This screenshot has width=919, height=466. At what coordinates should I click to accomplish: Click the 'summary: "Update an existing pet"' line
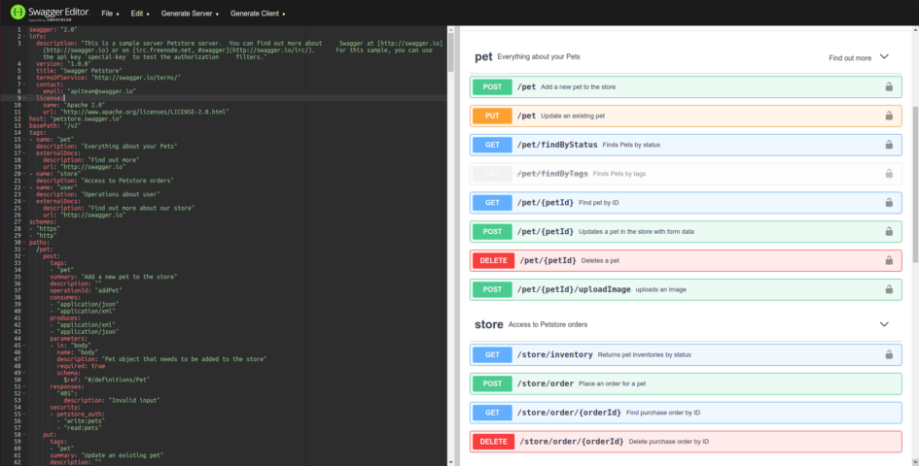[107, 455]
